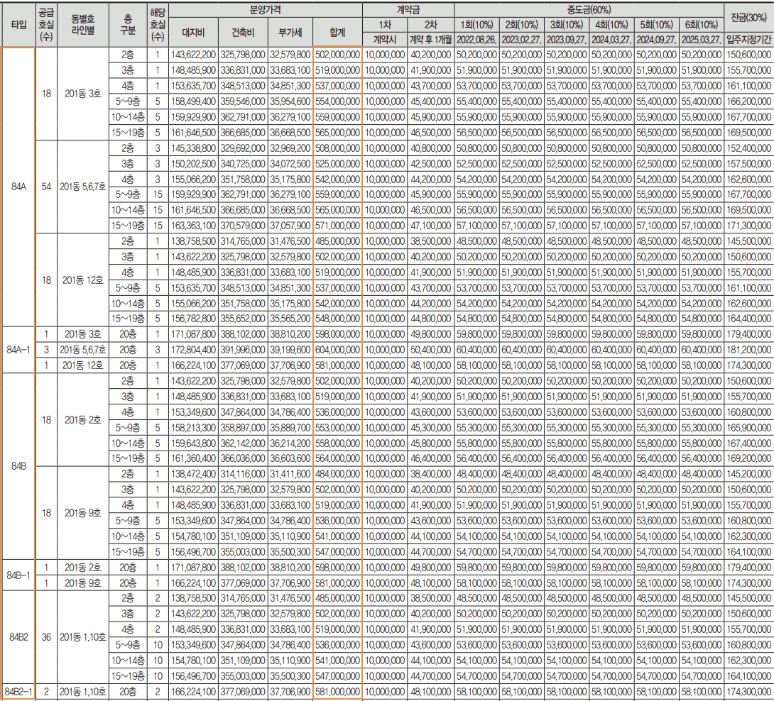Click the 181,200,000 balance cell
Viewport: 774px width, 701px height.
pos(749,350)
